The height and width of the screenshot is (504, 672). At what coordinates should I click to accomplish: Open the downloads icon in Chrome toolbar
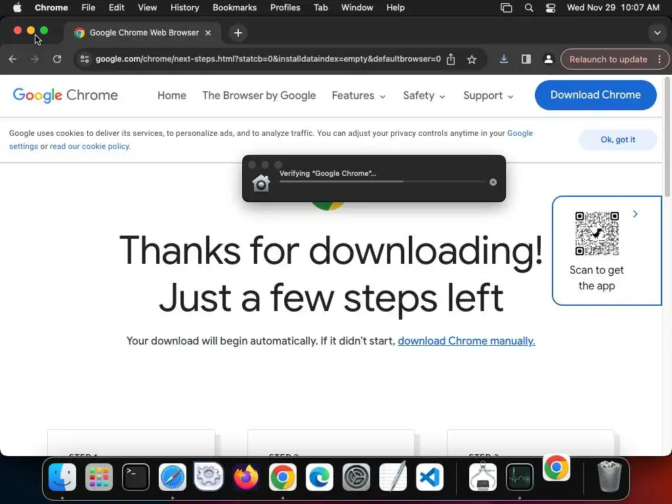(x=504, y=59)
